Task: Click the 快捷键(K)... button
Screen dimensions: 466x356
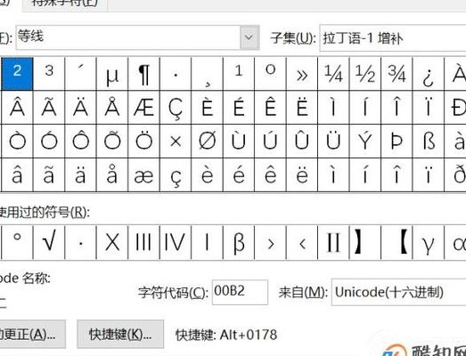Action: coord(120,335)
